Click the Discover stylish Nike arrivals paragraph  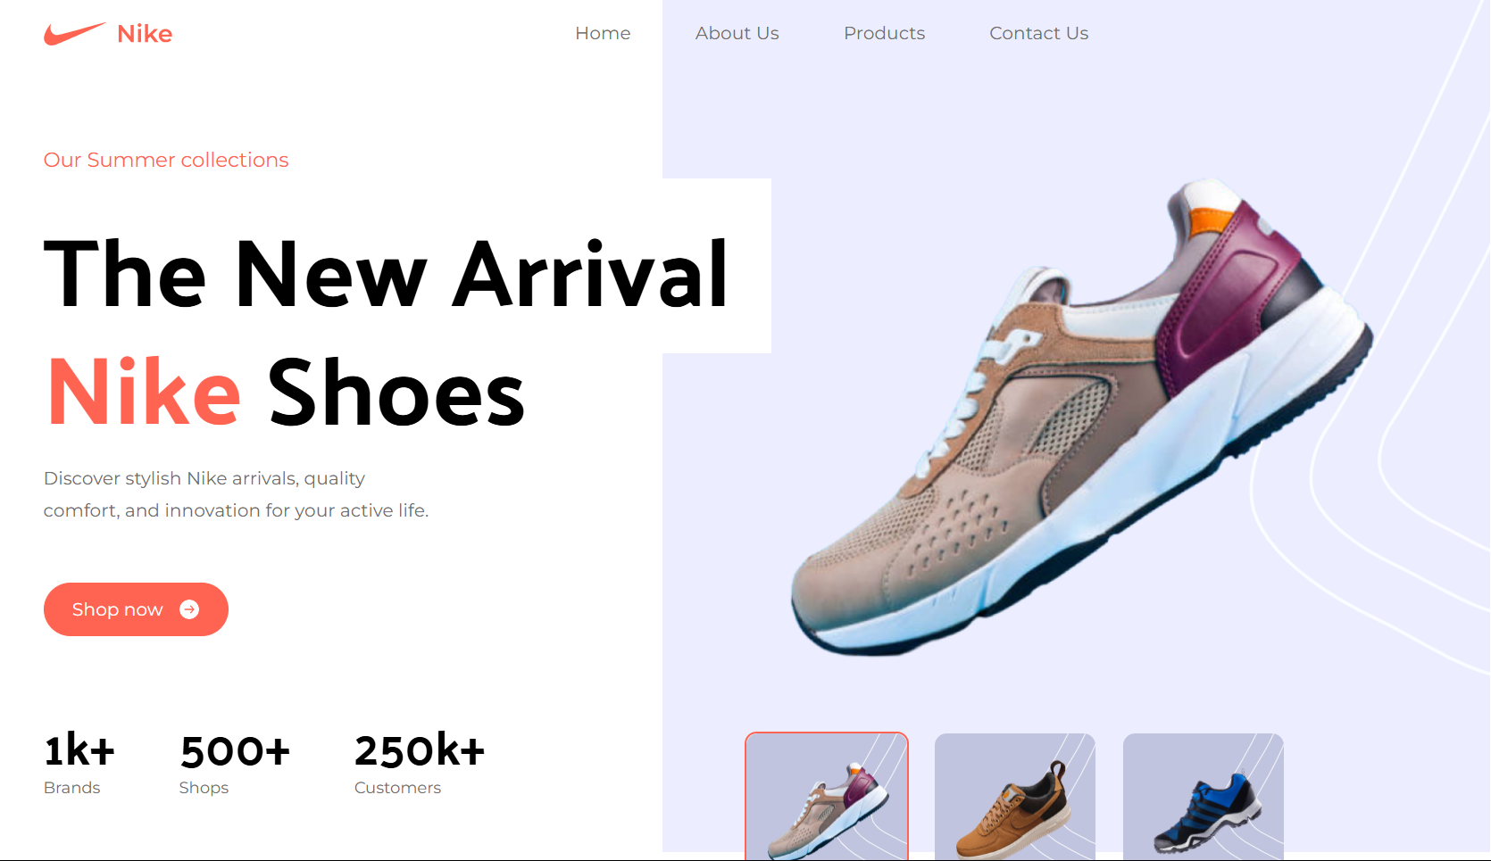(237, 494)
